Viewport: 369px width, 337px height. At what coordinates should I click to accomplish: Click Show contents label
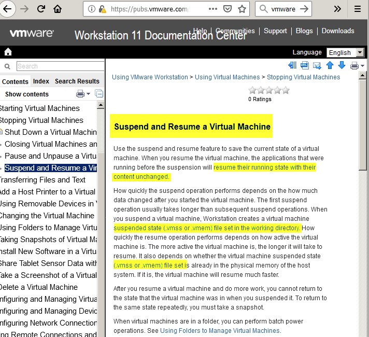27,94
